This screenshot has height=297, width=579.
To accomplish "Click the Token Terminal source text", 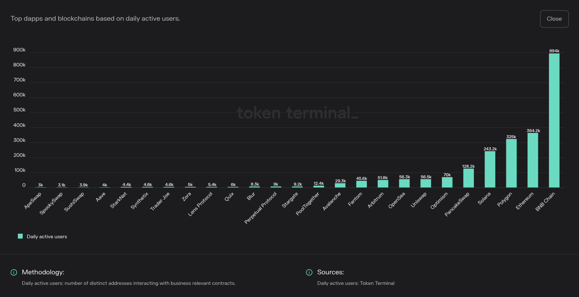I will (x=356, y=283).
